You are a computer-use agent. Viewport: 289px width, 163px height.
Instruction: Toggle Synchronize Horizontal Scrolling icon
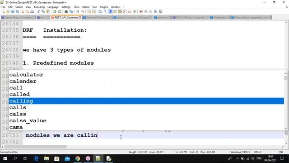tap(94, 11)
